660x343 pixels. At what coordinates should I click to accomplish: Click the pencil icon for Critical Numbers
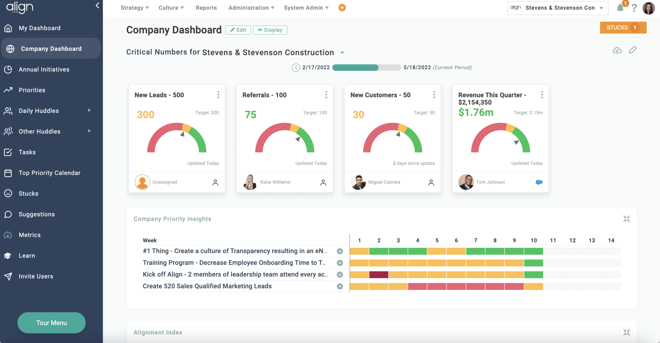[633, 50]
